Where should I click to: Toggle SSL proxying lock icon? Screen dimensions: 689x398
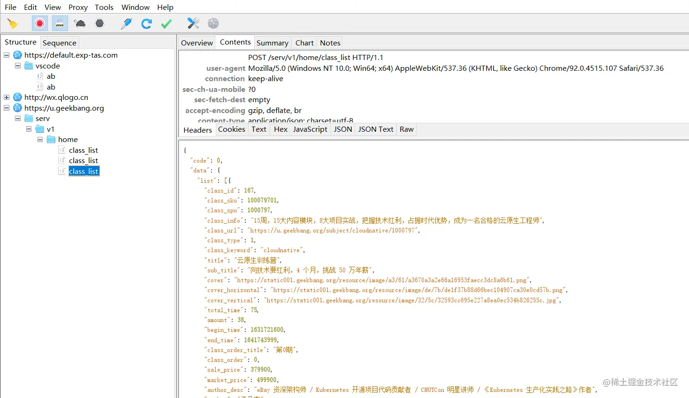60,23
